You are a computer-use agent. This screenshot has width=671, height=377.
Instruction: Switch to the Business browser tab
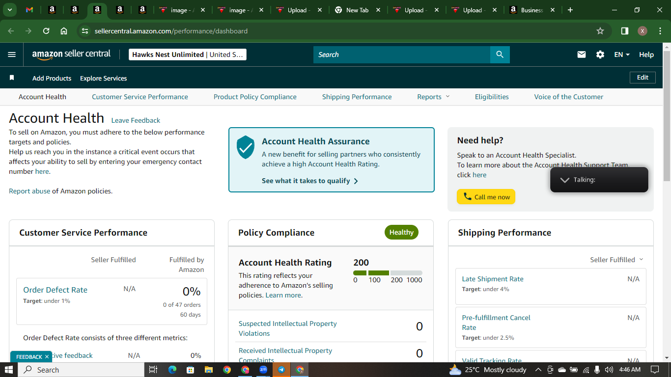pos(532,10)
